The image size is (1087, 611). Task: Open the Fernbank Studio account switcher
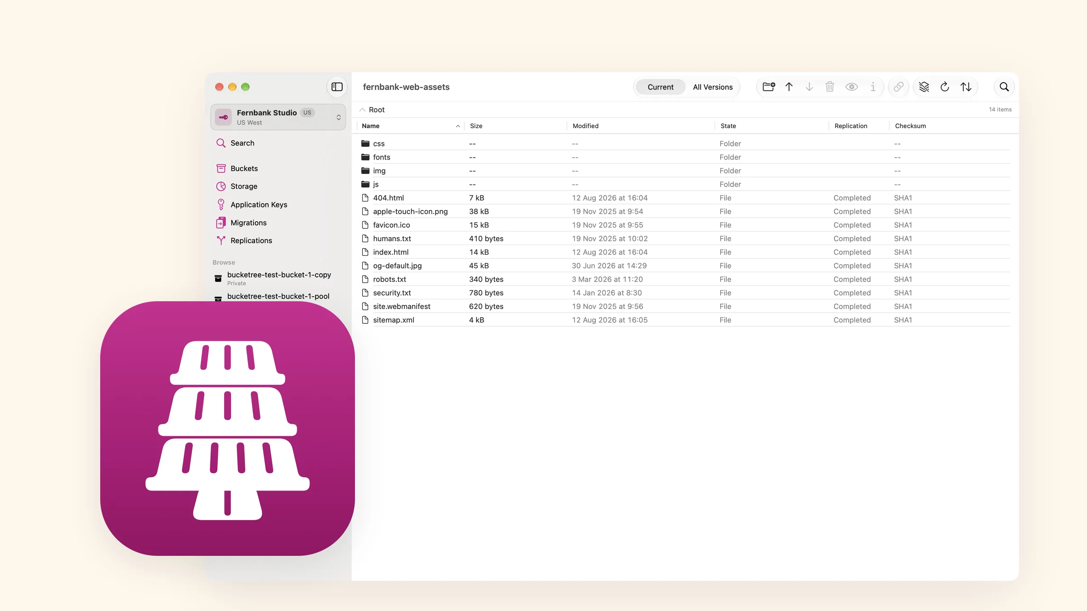coord(278,117)
